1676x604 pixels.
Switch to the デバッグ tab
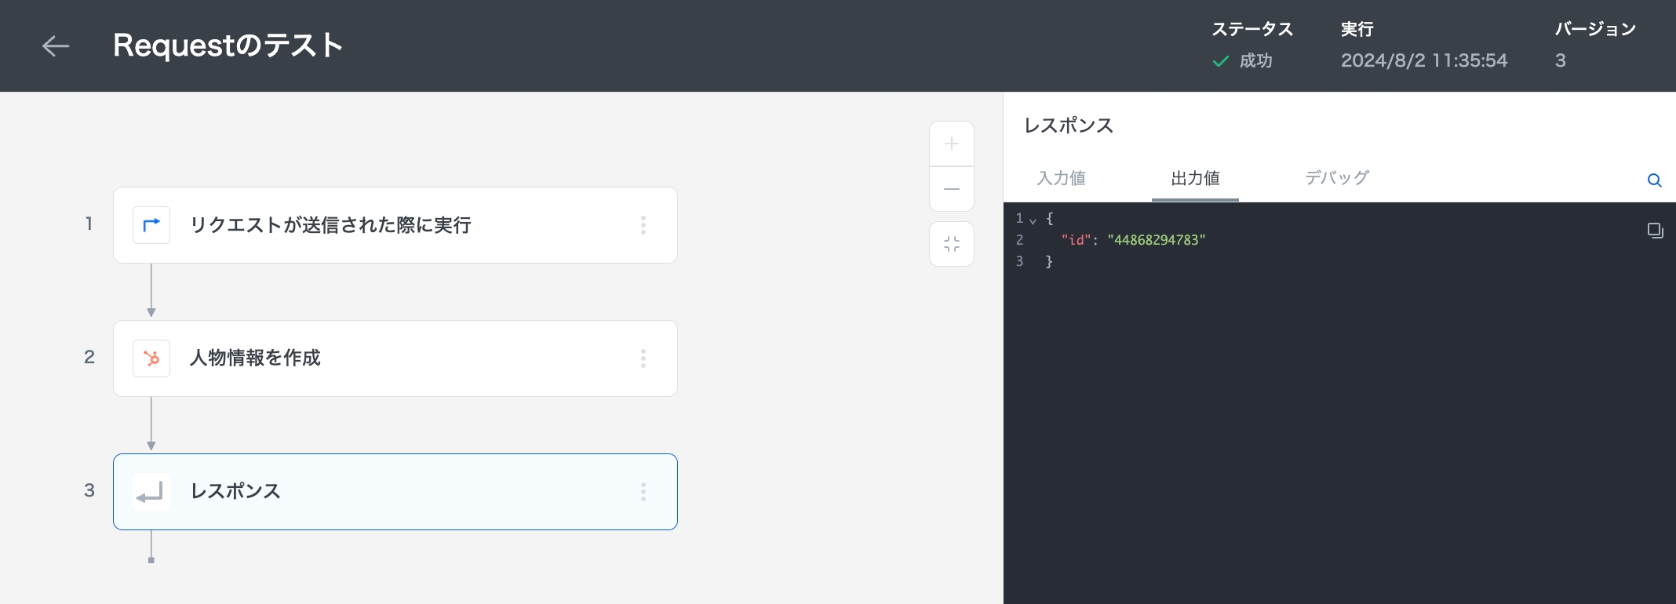(1336, 178)
